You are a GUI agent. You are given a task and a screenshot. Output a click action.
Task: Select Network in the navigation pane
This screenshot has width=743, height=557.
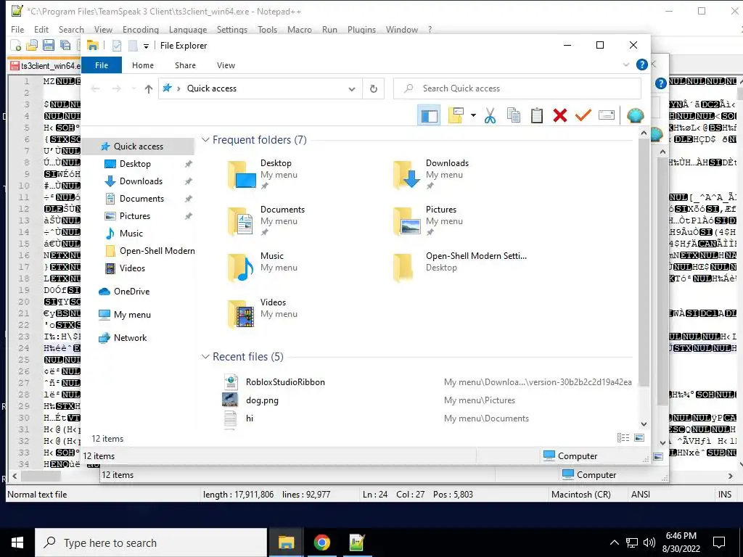[130, 338]
